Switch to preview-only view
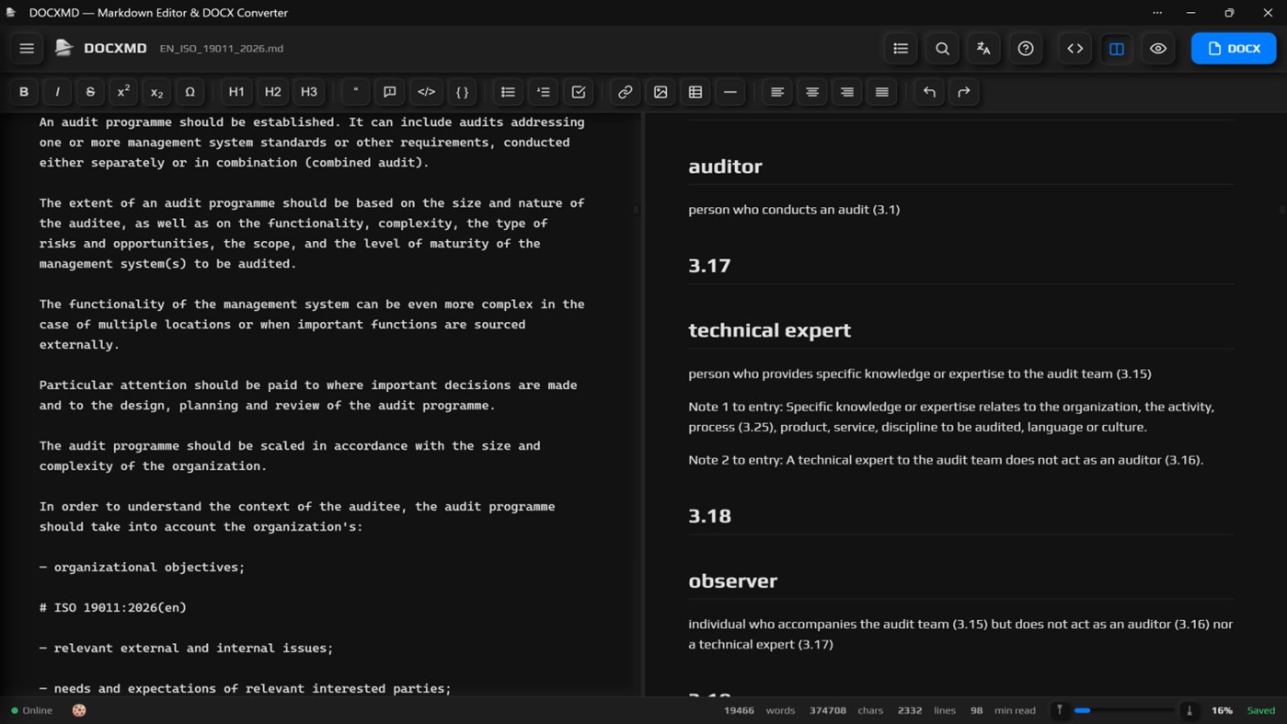This screenshot has height=724, width=1287. point(1158,49)
